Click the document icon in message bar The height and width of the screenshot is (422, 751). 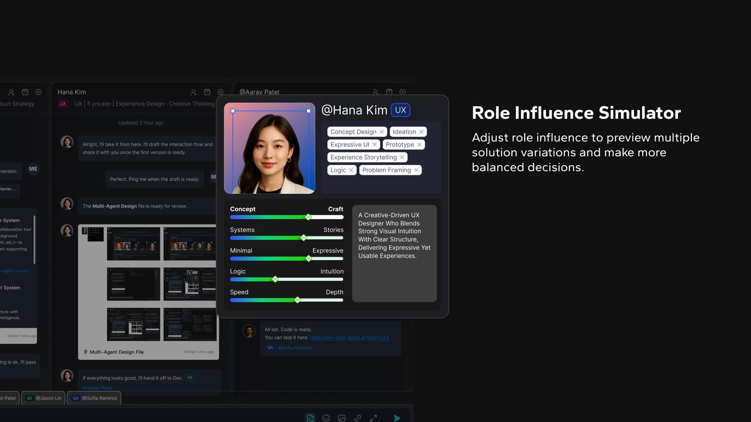tap(310, 418)
